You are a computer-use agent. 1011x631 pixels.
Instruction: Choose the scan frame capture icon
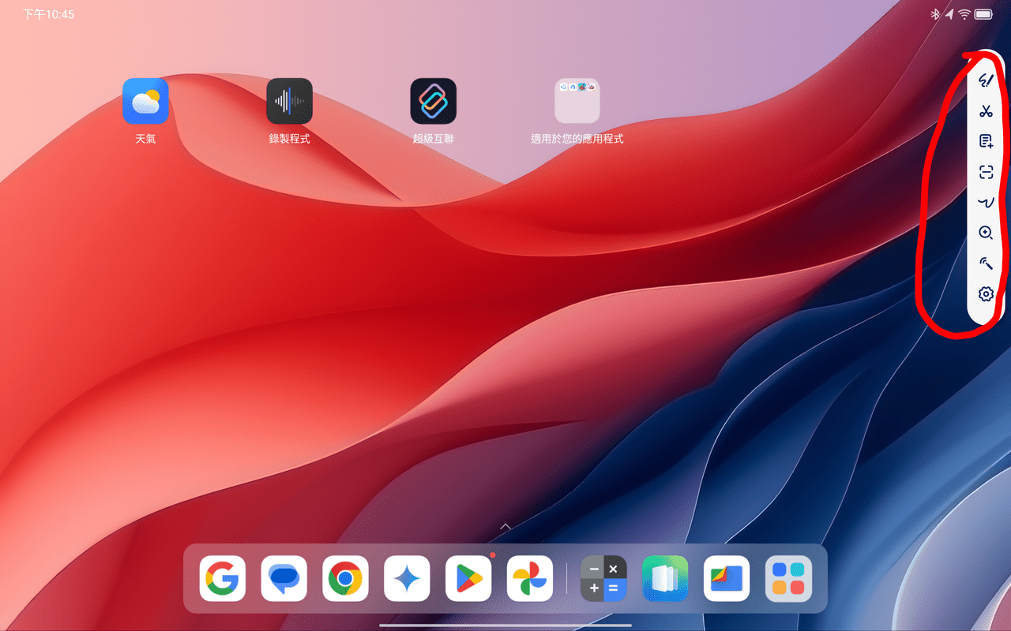tap(986, 172)
